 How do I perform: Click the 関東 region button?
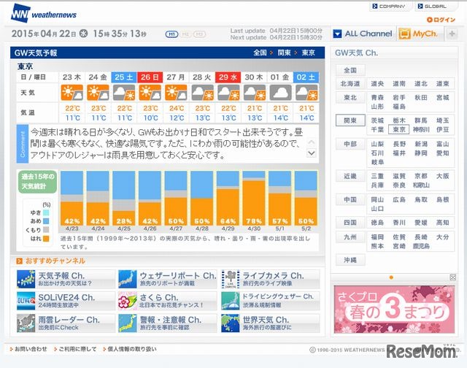click(x=350, y=120)
